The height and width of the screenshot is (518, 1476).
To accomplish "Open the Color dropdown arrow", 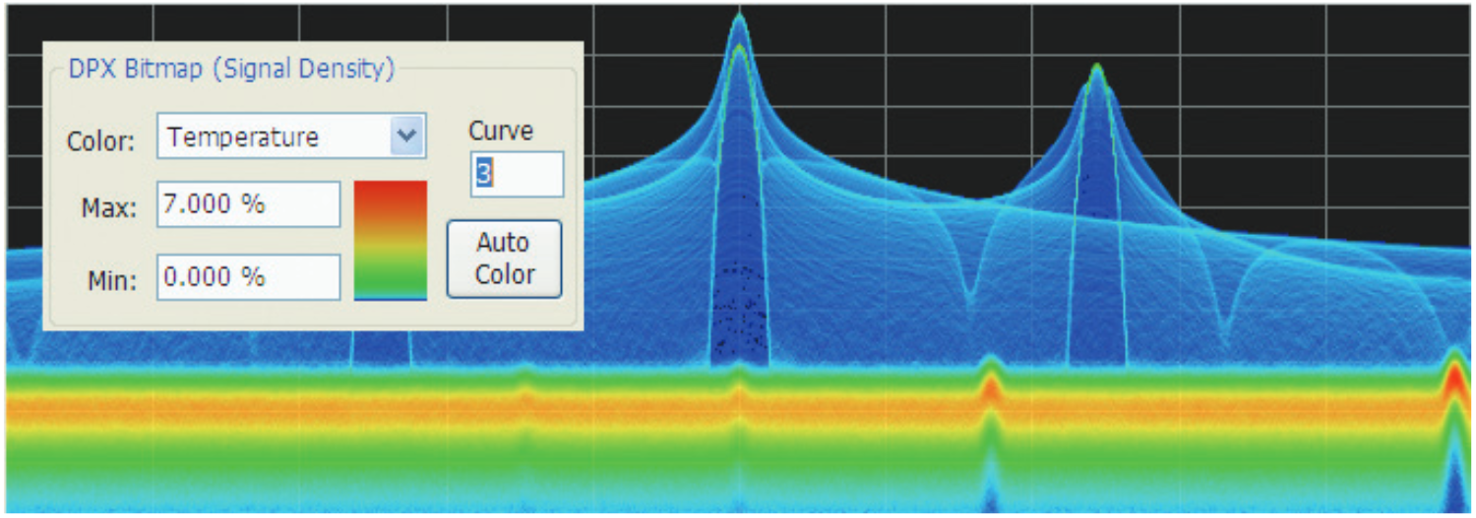I will [x=406, y=137].
